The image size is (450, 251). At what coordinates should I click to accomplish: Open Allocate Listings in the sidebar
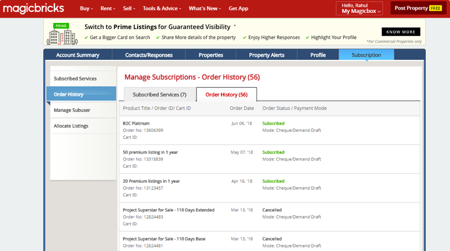tap(71, 126)
